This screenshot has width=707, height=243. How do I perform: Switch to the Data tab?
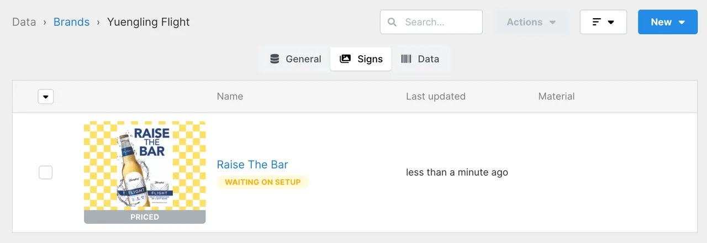(420, 59)
